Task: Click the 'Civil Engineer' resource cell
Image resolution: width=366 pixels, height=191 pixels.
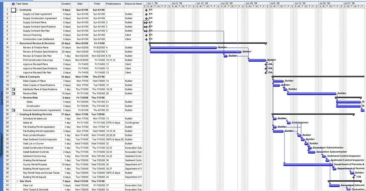Action: (x=132, y=123)
